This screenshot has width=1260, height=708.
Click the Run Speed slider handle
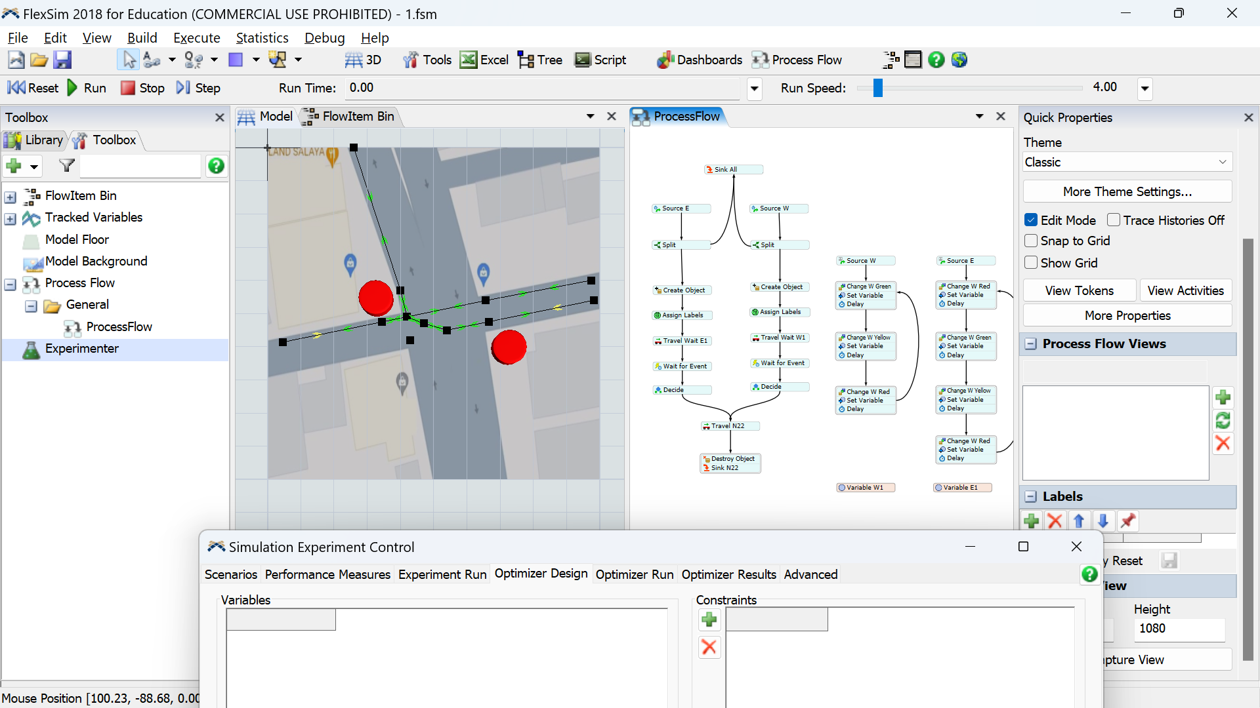point(878,88)
